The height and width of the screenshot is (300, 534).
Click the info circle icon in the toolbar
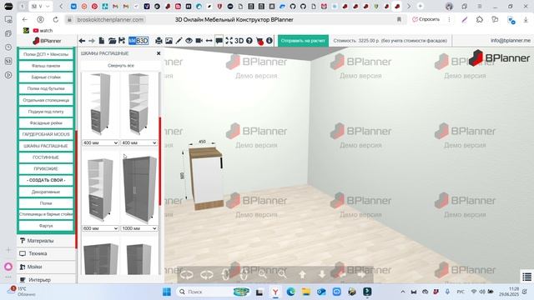point(270,41)
